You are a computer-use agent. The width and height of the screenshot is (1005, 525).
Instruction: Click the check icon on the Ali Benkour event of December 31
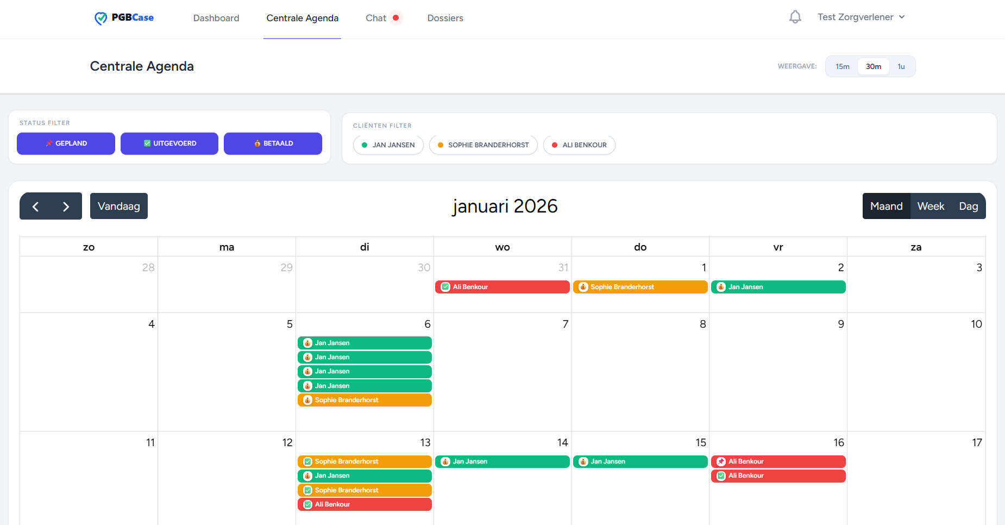tap(445, 286)
